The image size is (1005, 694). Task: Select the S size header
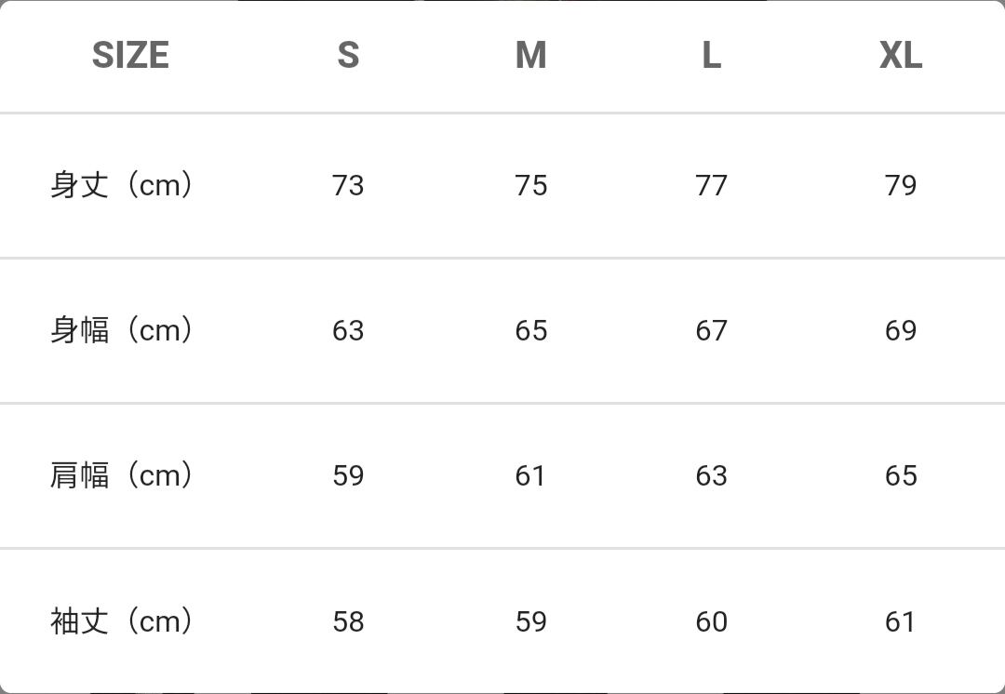coord(348,56)
